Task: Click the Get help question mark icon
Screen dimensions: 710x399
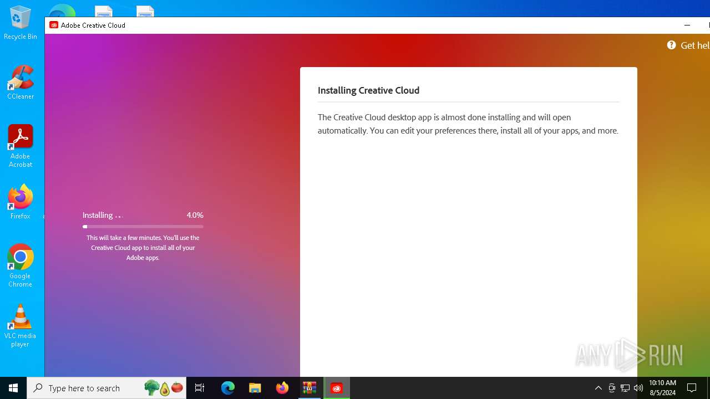Action: tap(671, 45)
